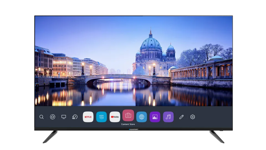The height and width of the screenshot is (150, 266).
Task: Open the Content Store app tile
Action: [128, 116]
